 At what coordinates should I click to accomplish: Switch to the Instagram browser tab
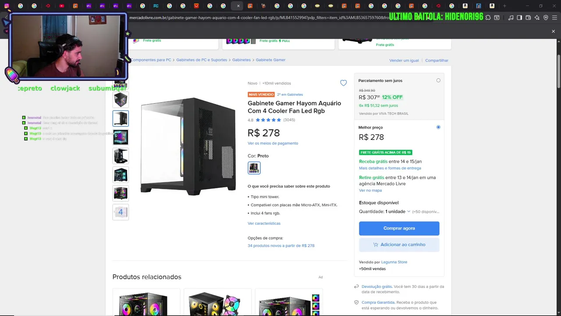click(7, 6)
